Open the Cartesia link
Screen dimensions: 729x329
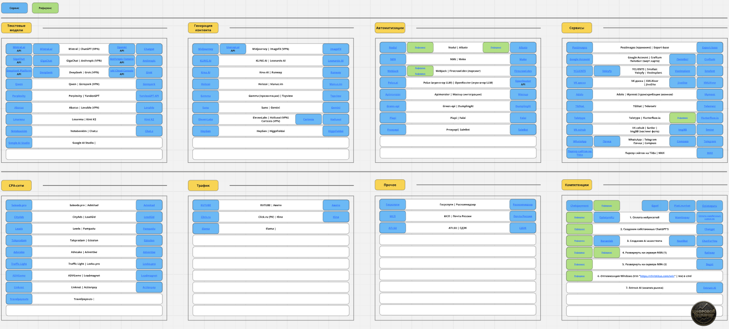point(309,119)
